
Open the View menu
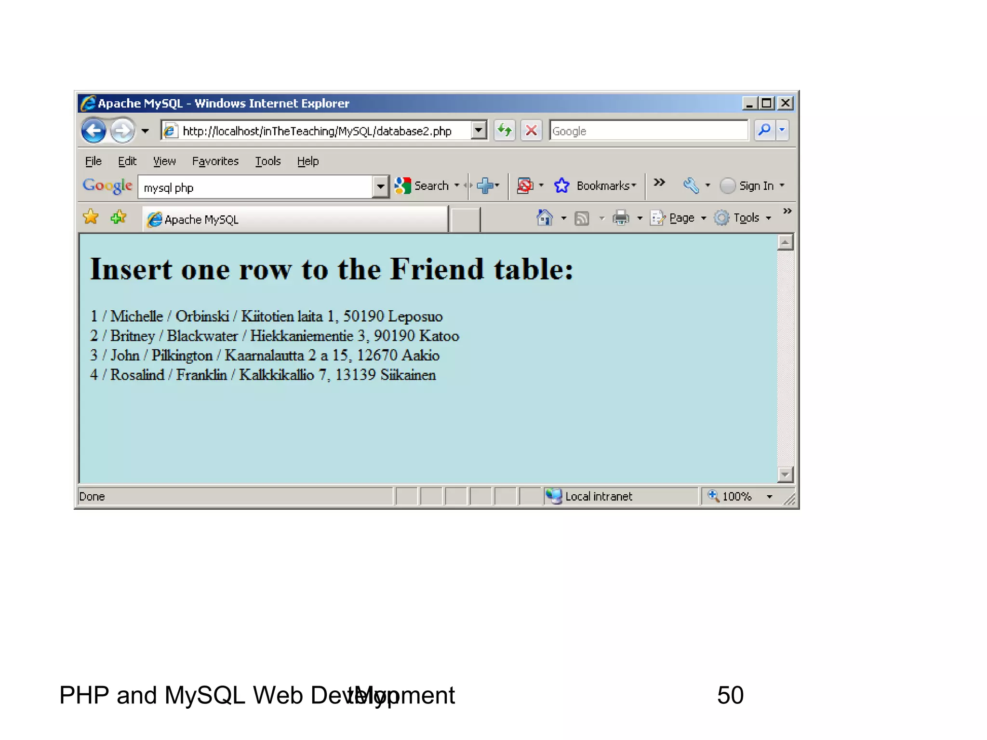coord(164,161)
